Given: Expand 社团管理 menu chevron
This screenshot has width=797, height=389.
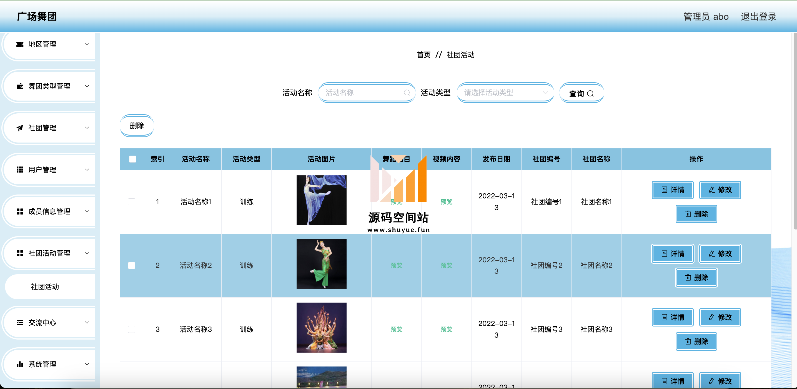Looking at the screenshot, I should (87, 128).
